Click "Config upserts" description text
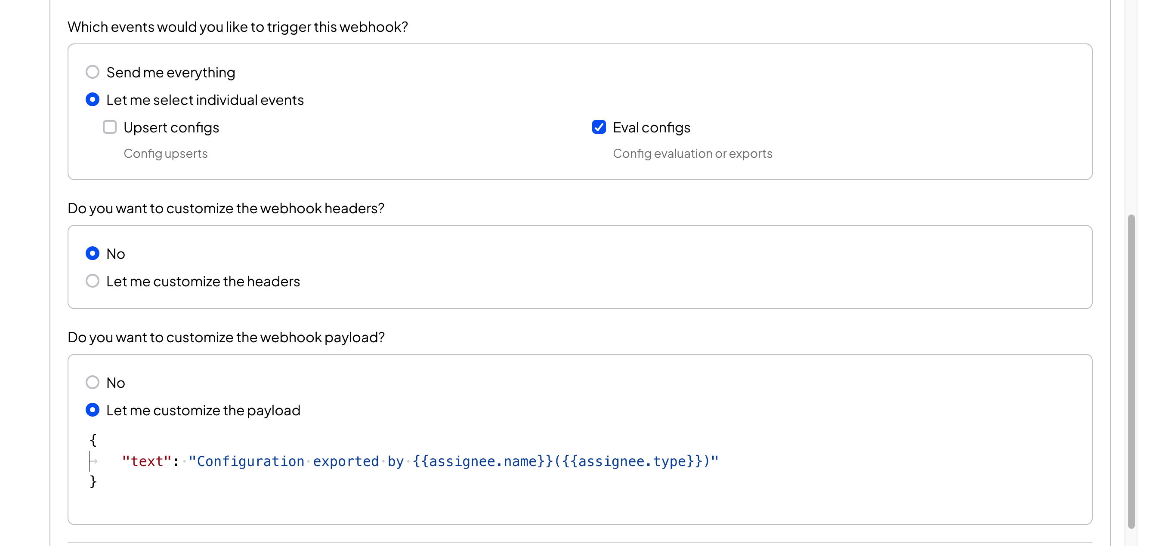 coord(166,153)
